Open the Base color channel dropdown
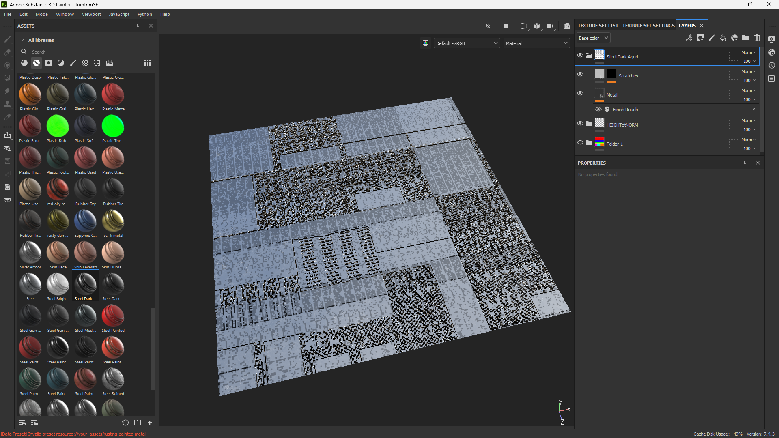This screenshot has width=779, height=438. pos(593,38)
